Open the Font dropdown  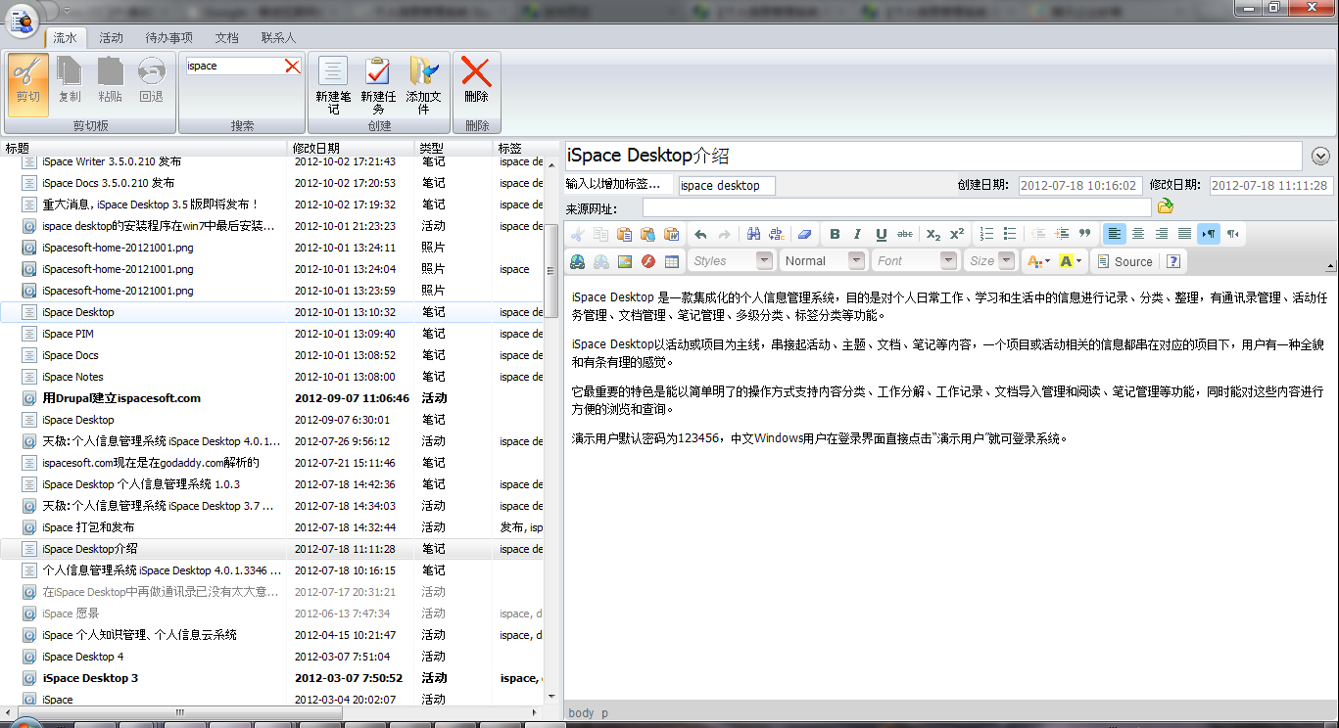pos(915,261)
